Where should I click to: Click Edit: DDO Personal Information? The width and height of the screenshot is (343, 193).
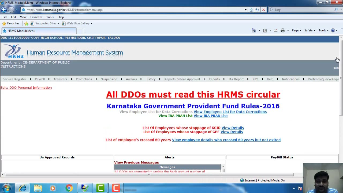[x=26, y=87]
